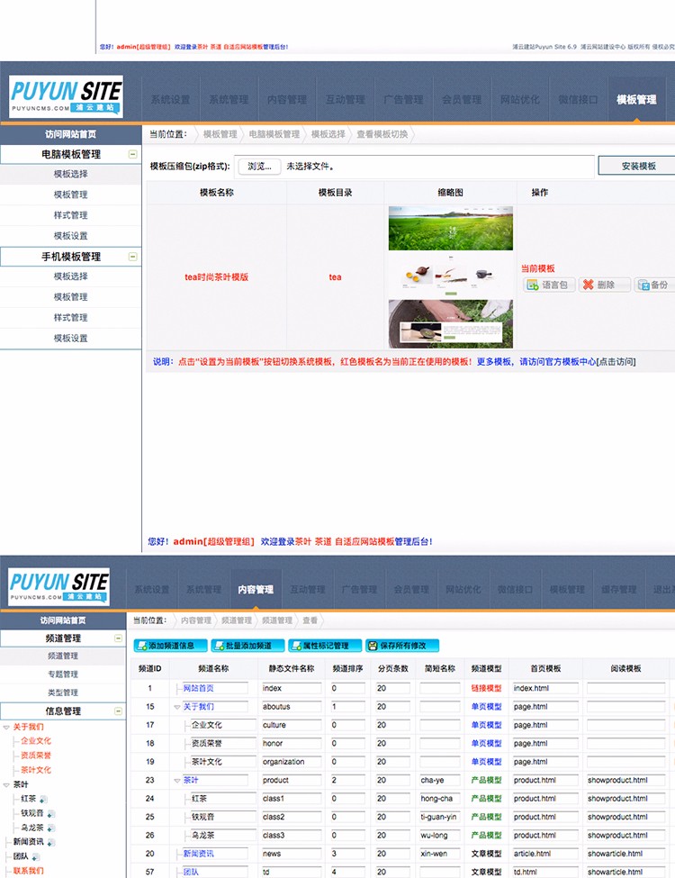Select 类型管理 in channel sidebar
Screen dimensions: 675x878
click(x=63, y=692)
